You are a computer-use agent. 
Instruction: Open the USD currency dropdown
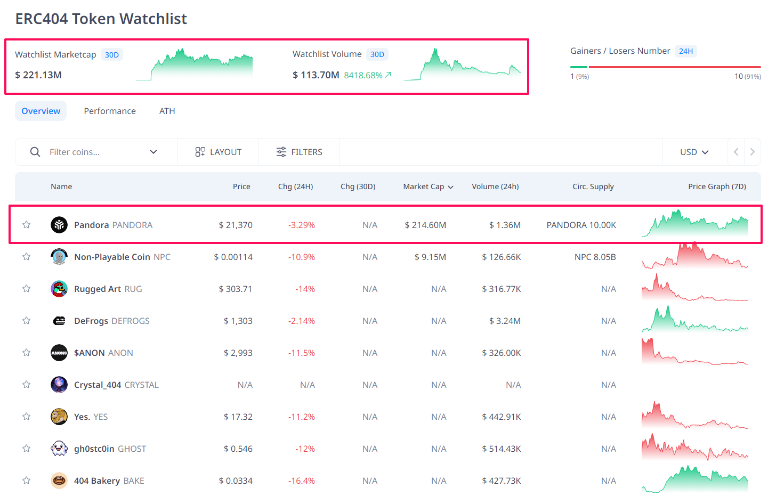694,152
